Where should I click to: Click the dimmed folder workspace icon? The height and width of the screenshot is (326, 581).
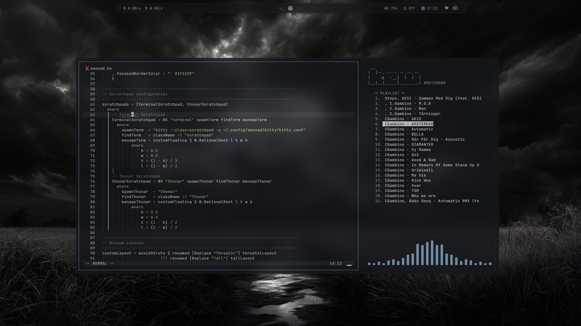point(299,8)
